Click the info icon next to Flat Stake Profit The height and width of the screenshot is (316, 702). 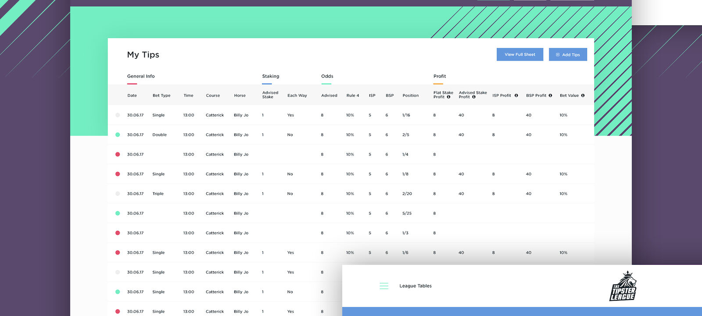click(x=448, y=97)
